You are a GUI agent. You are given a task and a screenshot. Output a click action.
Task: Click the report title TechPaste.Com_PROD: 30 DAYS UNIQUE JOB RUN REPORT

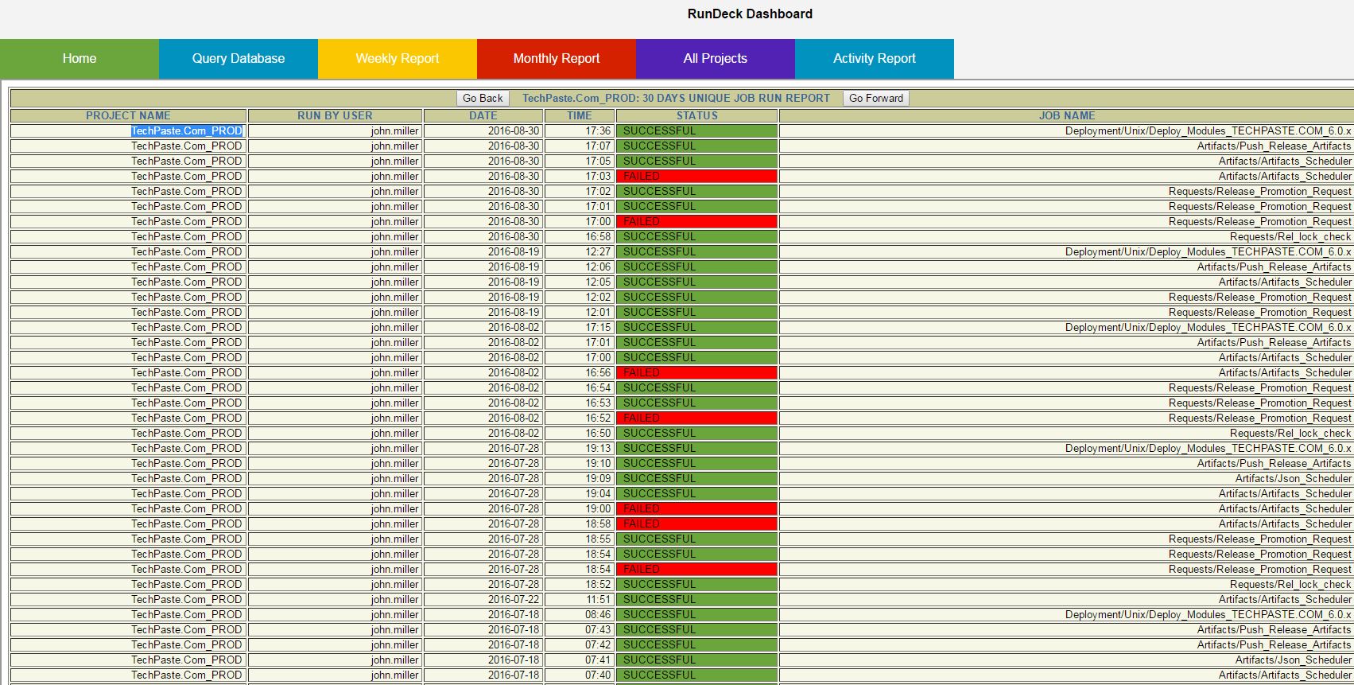pyautogui.click(x=676, y=99)
